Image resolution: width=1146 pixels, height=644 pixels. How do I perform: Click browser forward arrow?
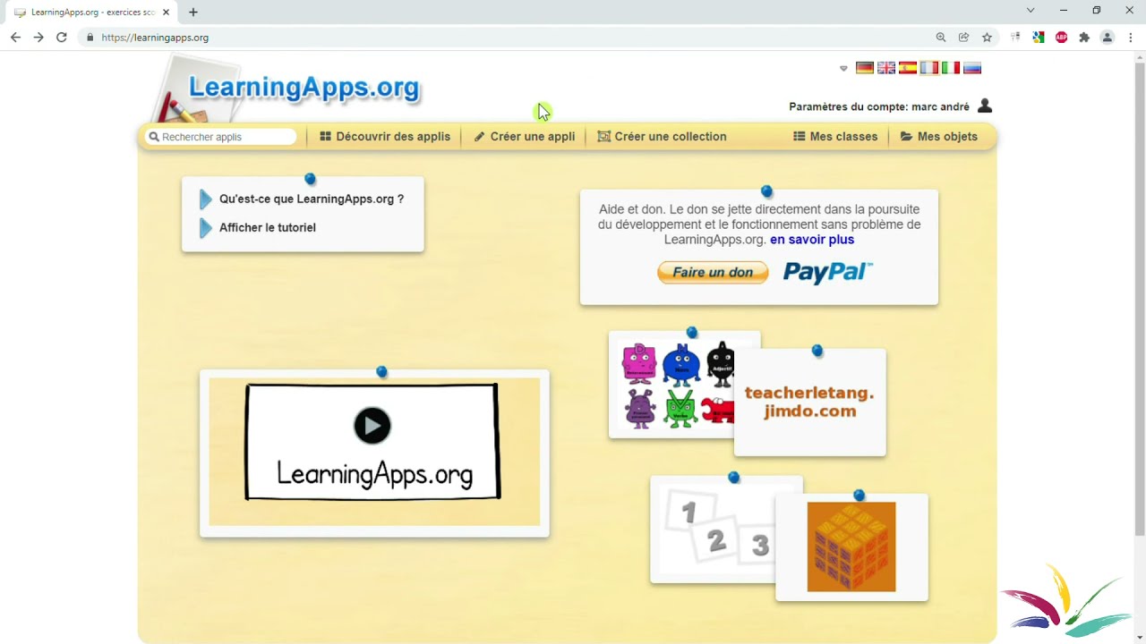[x=38, y=38]
